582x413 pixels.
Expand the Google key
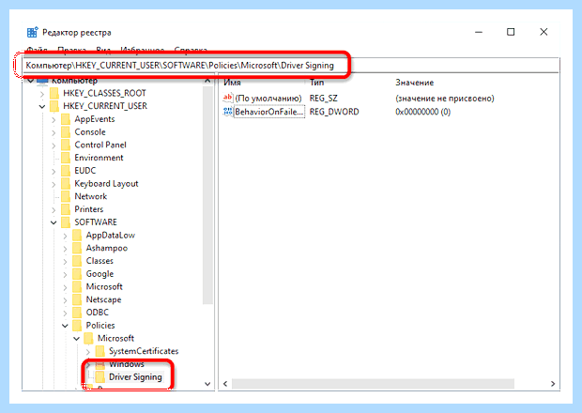pos(65,274)
